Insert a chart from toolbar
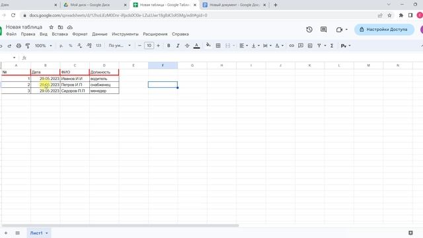 (x=310, y=46)
